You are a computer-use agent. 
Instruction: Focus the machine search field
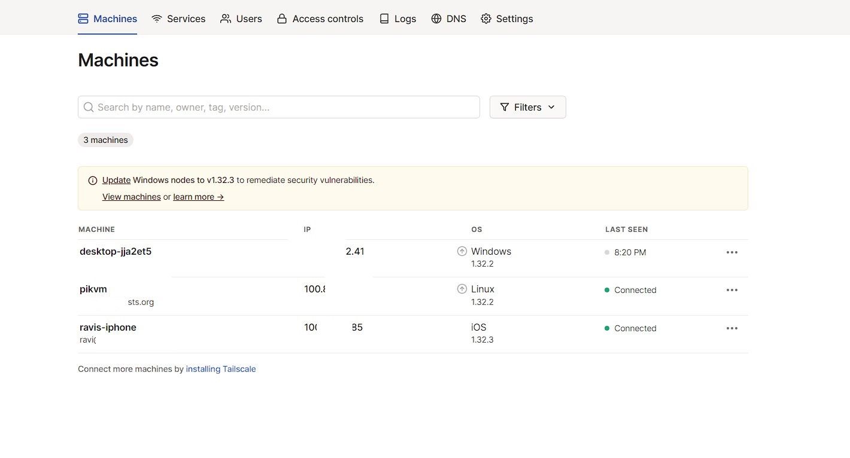pyautogui.click(x=279, y=107)
